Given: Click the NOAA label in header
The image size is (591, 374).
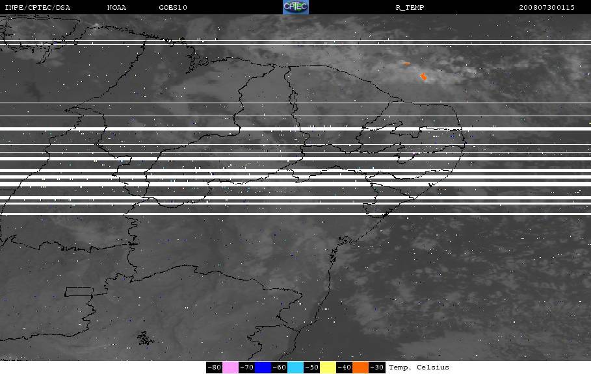Looking at the screenshot, I should (116, 8).
